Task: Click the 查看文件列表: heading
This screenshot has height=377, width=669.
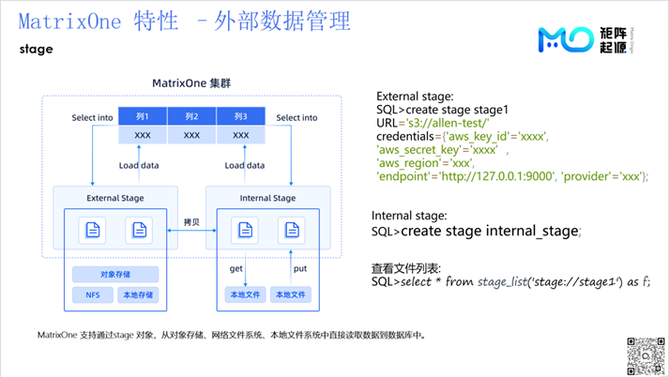Action: point(406,268)
